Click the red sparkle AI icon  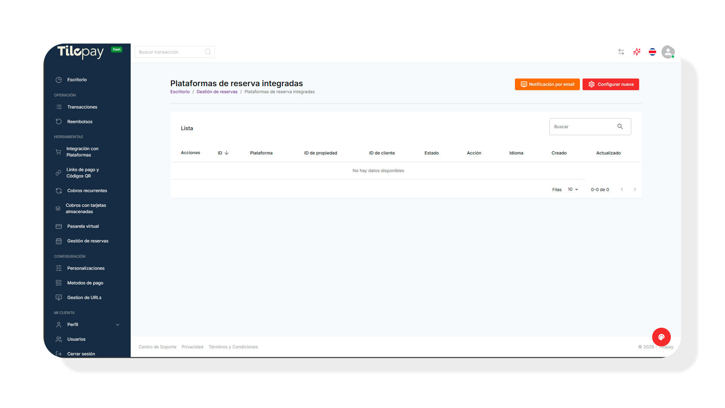click(637, 52)
